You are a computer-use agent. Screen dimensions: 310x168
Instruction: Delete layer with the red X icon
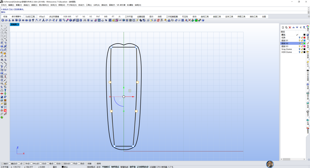coord(290,27)
